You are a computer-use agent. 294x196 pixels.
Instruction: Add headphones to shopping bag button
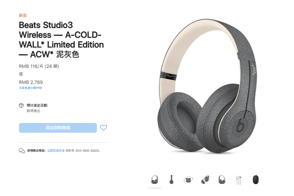tap(58, 128)
